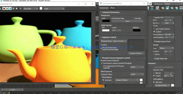The width and height of the screenshot is (183, 94).
Task: Click the white swatch in ActiveShade toolbar
Action: pos(41,8)
